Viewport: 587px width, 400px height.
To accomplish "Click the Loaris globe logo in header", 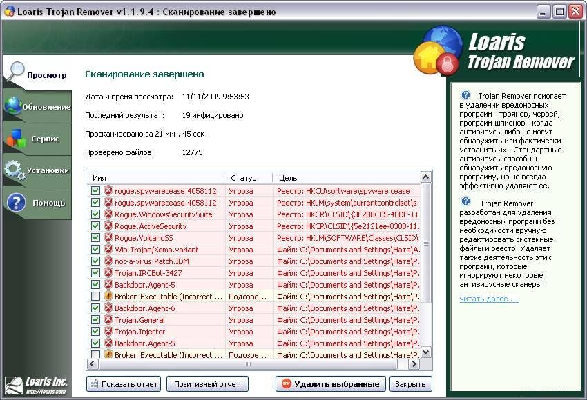I will pos(438,50).
